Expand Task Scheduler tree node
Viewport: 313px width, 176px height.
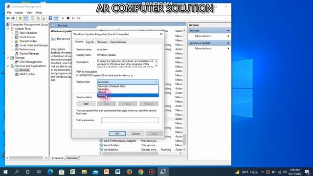click(x=12, y=33)
